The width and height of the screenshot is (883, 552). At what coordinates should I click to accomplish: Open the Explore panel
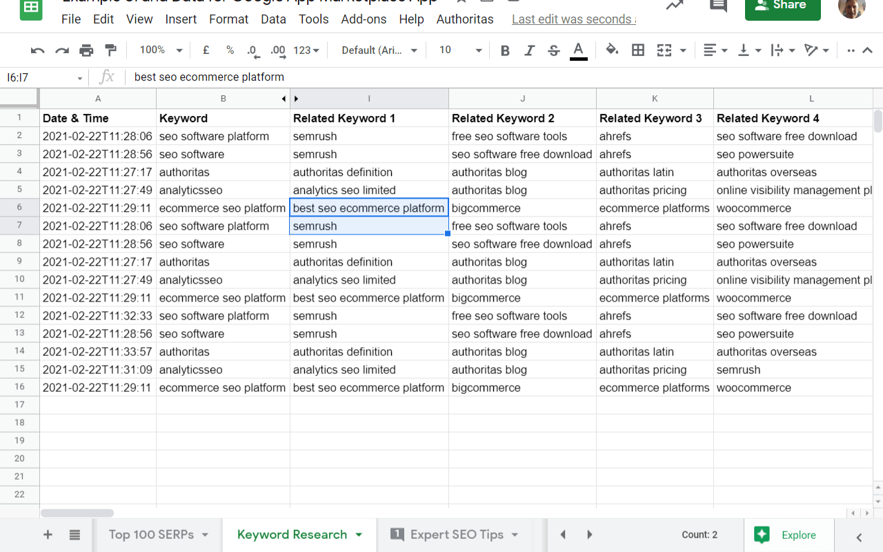pyautogui.click(x=789, y=535)
